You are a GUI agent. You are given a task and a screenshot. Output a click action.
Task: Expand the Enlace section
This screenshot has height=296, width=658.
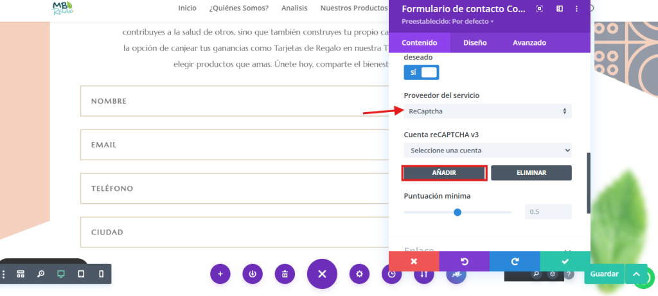(x=488, y=251)
